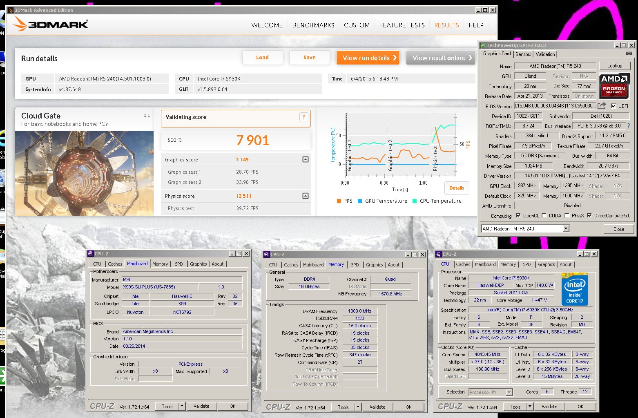Open the GPU selection dropdown in GPU-Z

coord(566,229)
